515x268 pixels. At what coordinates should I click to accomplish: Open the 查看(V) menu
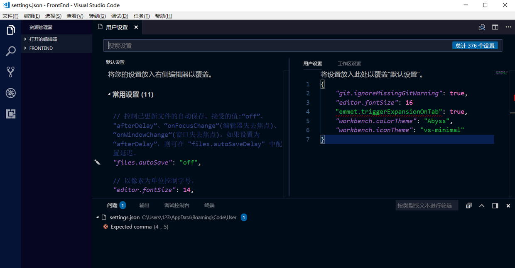[75, 16]
